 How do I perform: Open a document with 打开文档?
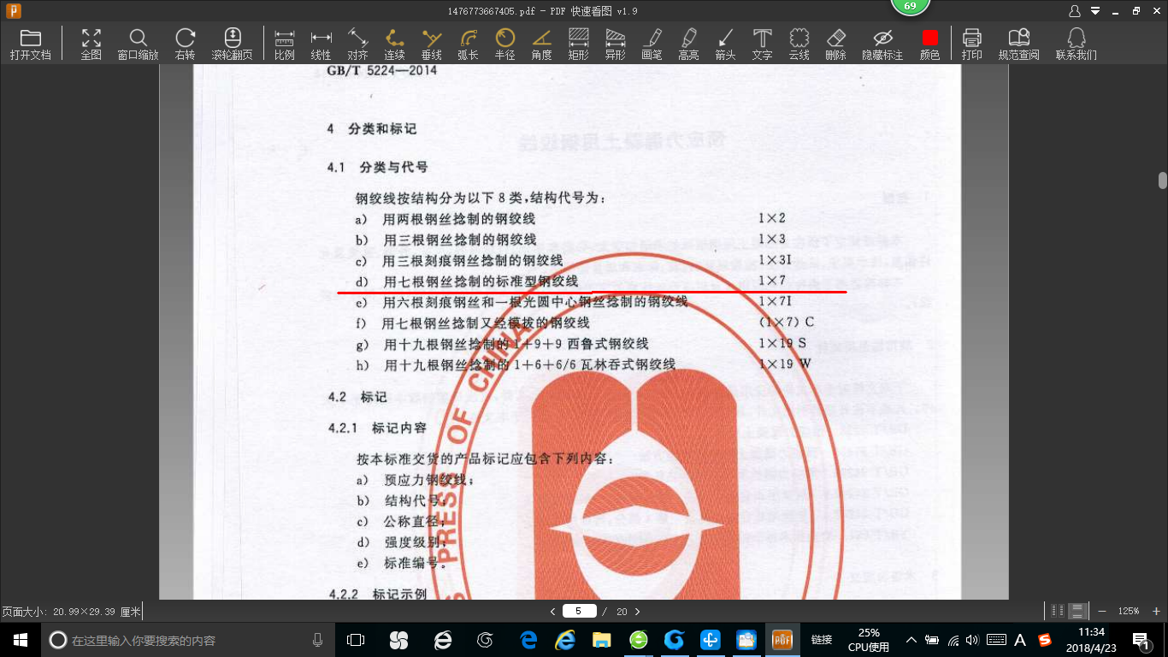[x=31, y=44]
